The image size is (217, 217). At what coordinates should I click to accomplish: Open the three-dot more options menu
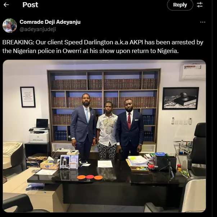click(203, 22)
